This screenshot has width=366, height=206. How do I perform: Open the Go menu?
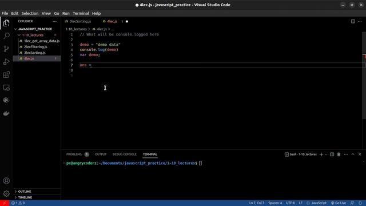coord(57,13)
